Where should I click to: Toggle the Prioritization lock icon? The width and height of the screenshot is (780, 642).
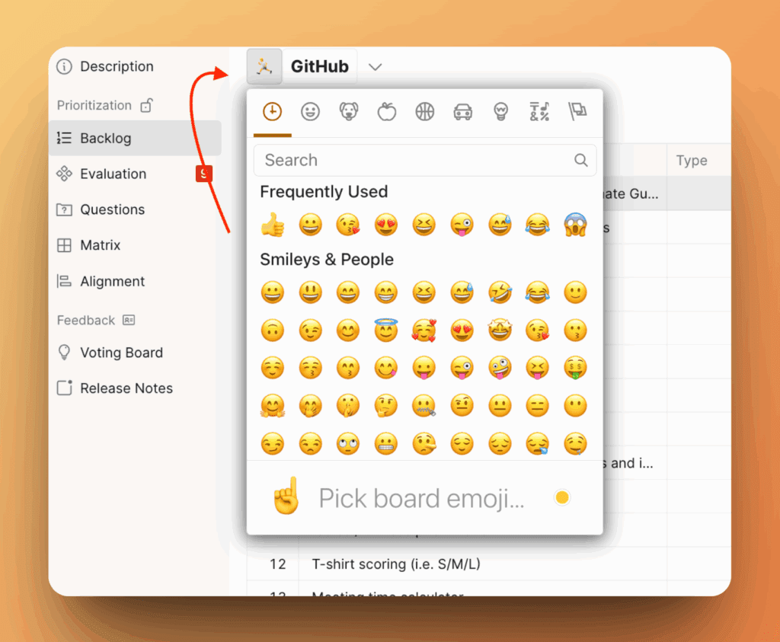[147, 105]
